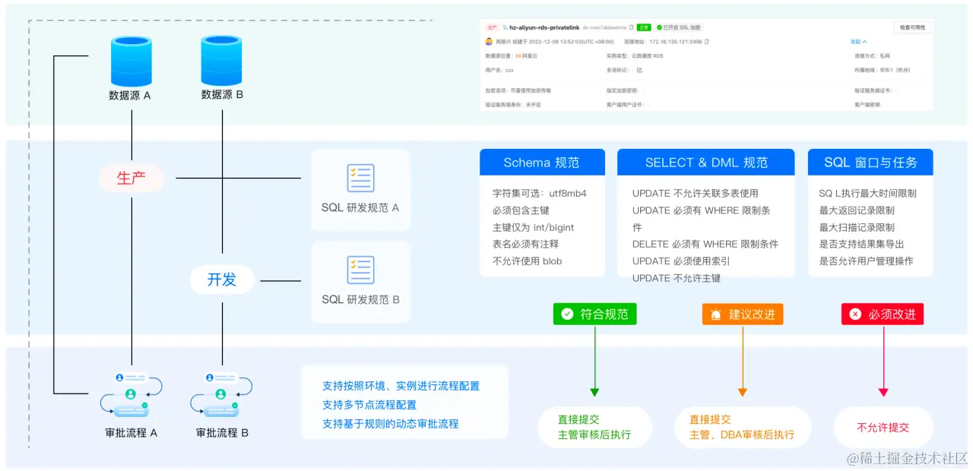Image resolution: width=973 pixels, height=471 pixels.
Task: Click the 审批流程 A label
Action: pos(131,433)
